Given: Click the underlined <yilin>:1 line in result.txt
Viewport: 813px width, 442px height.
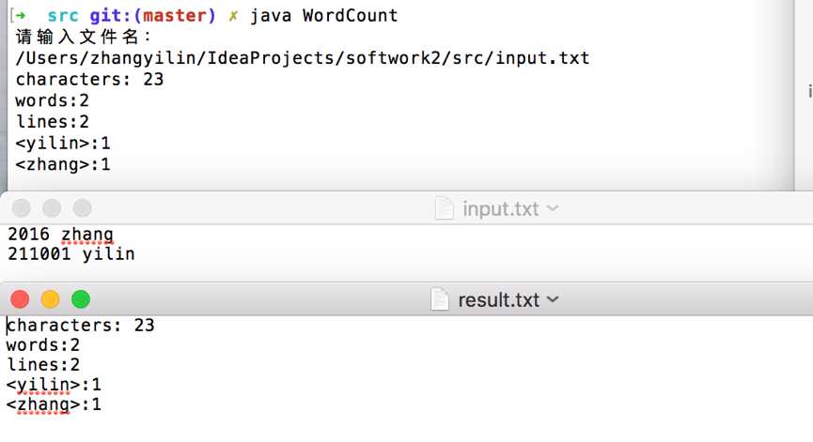Looking at the screenshot, I should (x=54, y=385).
